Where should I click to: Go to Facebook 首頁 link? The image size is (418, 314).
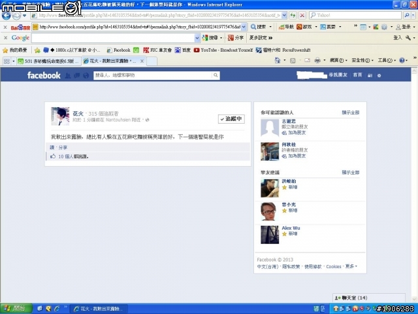(x=357, y=75)
